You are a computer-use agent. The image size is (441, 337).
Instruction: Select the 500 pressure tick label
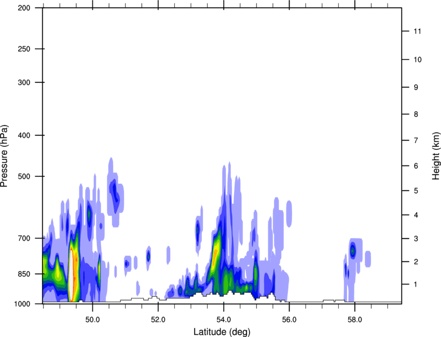point(24,176)
